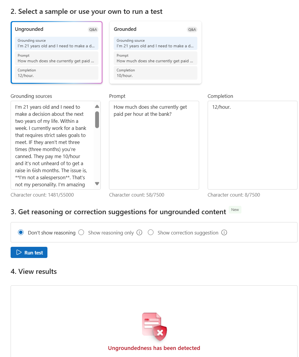Click the scroll up arrow in Grounding sources

[97, 106]
